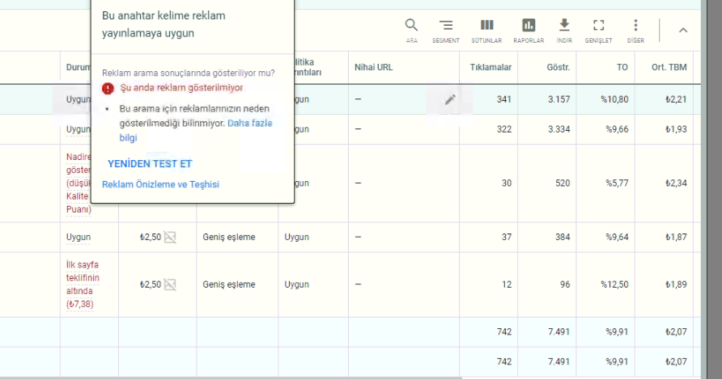Click the %12,50 CTR cell
722x379 pixels.
(x=614, y=284)
